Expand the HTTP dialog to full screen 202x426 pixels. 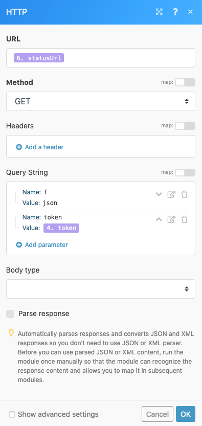point(159,12)
